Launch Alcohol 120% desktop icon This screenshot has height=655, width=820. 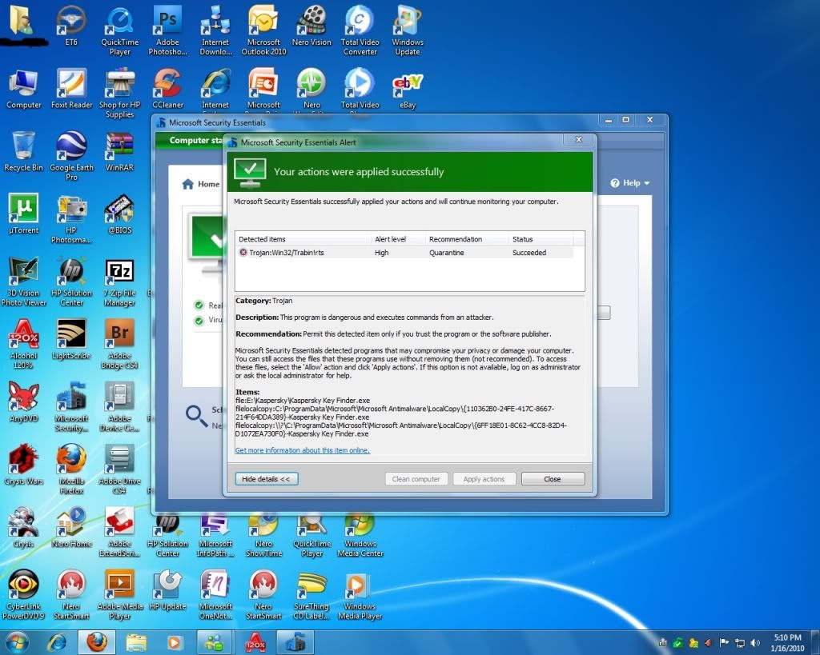23,343
